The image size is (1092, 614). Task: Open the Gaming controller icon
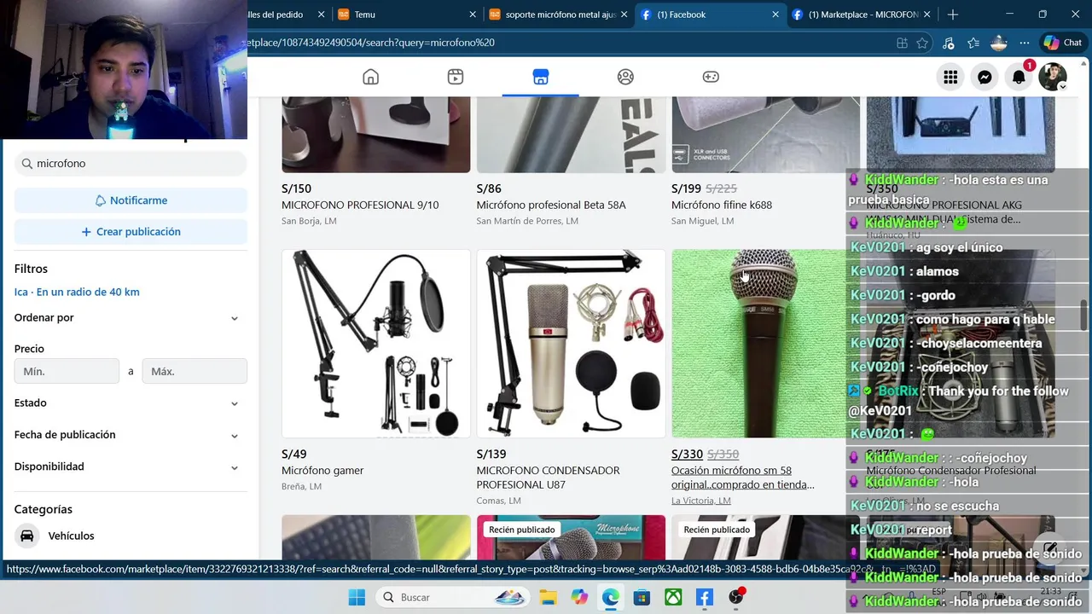(x=711, y=77)
